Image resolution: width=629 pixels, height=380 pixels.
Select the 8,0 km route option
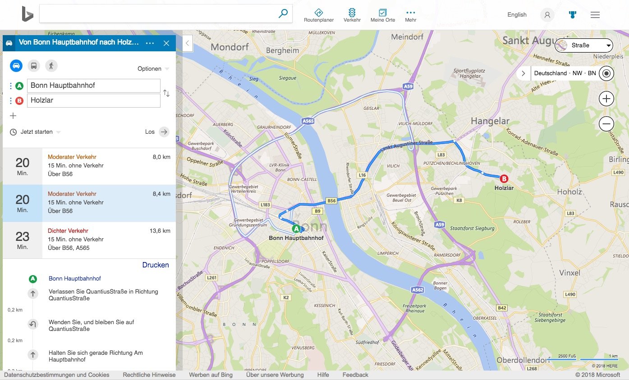coord(89,166)
